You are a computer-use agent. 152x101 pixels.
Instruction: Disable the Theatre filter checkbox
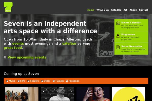(28, 81)
